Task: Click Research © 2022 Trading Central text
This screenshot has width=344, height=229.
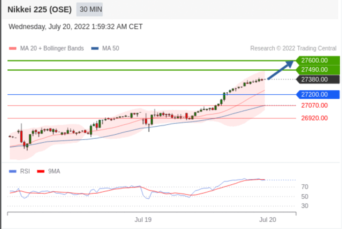Action: tap(293, 48)
